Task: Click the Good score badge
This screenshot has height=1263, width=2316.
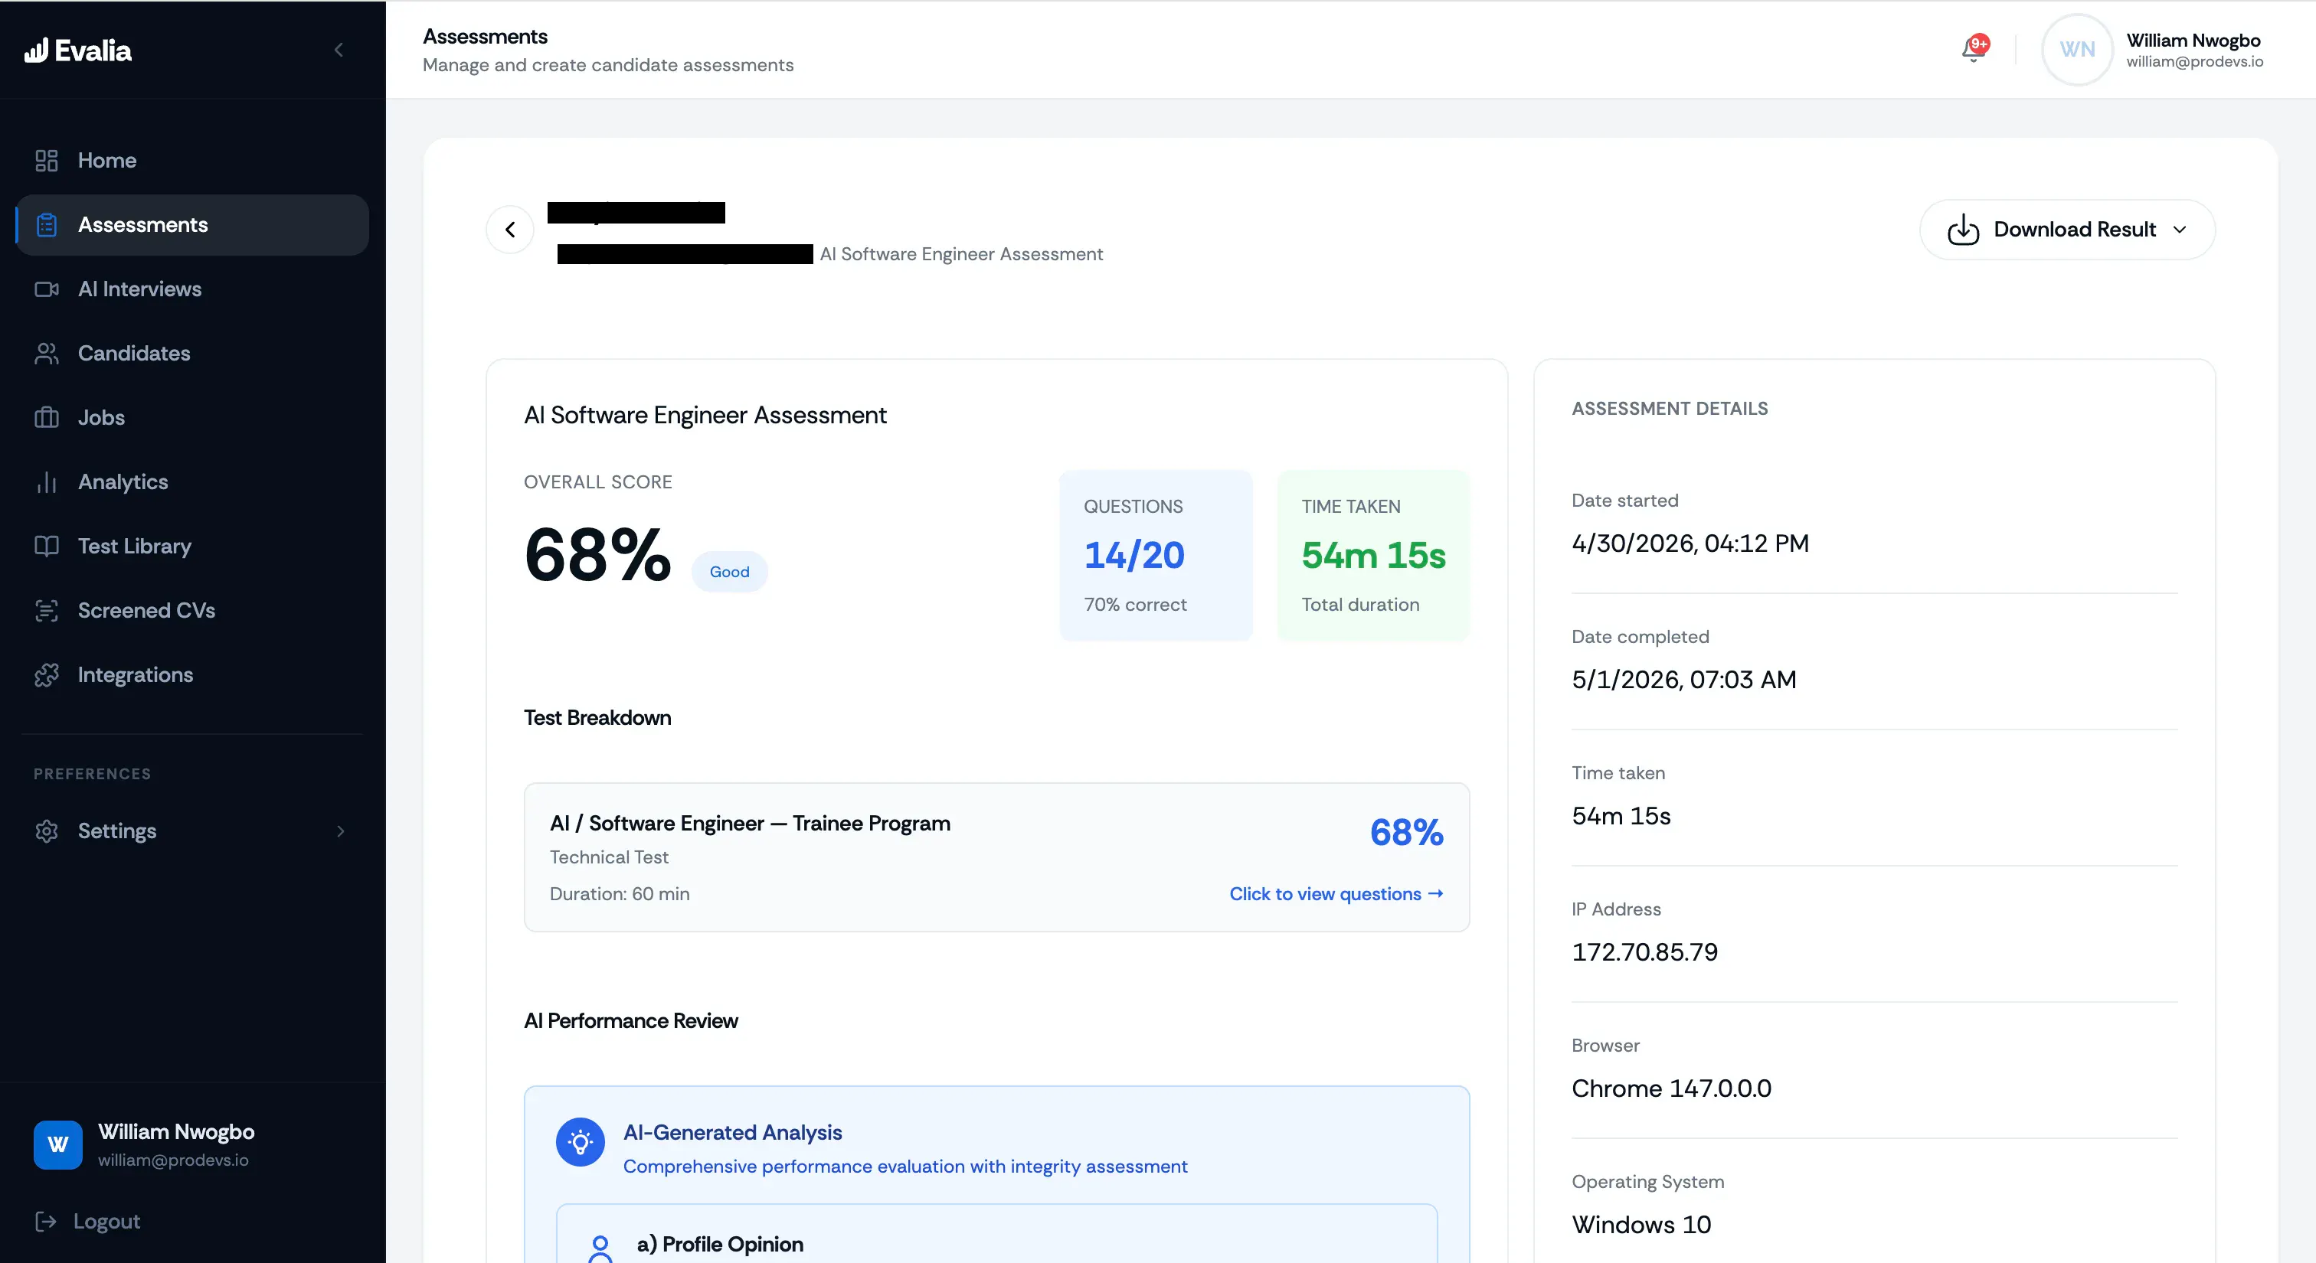Action: click(729, 573)
